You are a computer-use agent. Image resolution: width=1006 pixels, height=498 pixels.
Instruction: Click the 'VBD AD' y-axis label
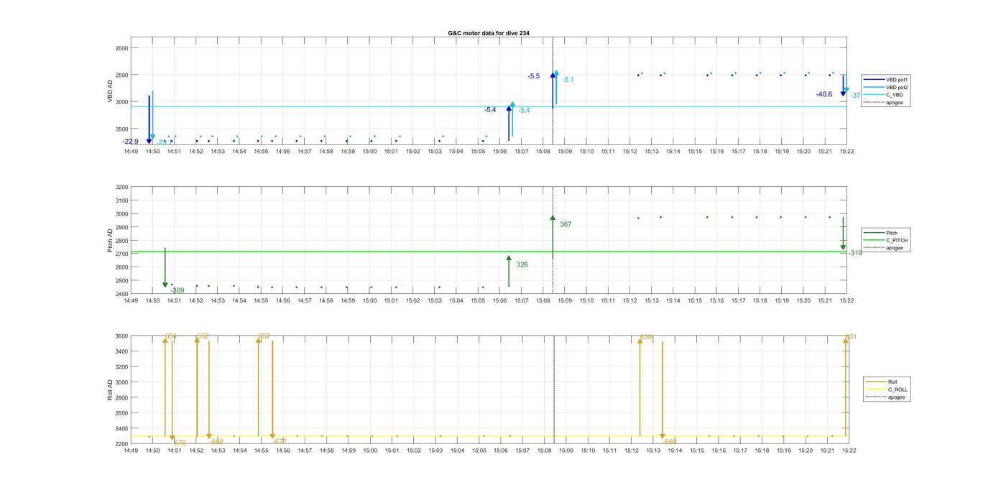tap(110, 91)
